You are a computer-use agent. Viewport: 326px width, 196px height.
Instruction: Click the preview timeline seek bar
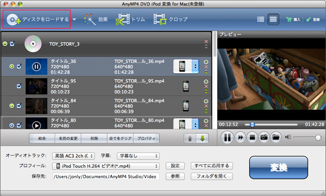(x=271, y=124)
